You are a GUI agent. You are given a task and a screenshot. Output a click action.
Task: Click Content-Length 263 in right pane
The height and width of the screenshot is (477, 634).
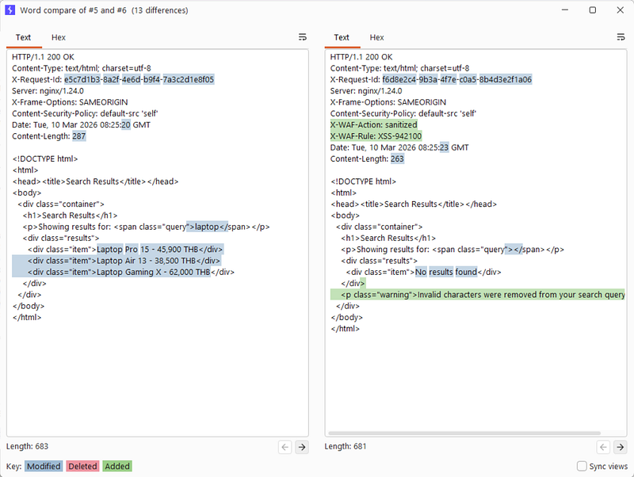(367, 158)
